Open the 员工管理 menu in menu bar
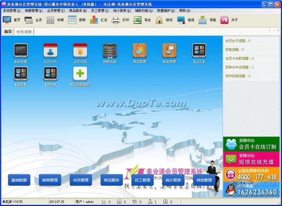Screen dimensions: 282x206 (100, 11)
